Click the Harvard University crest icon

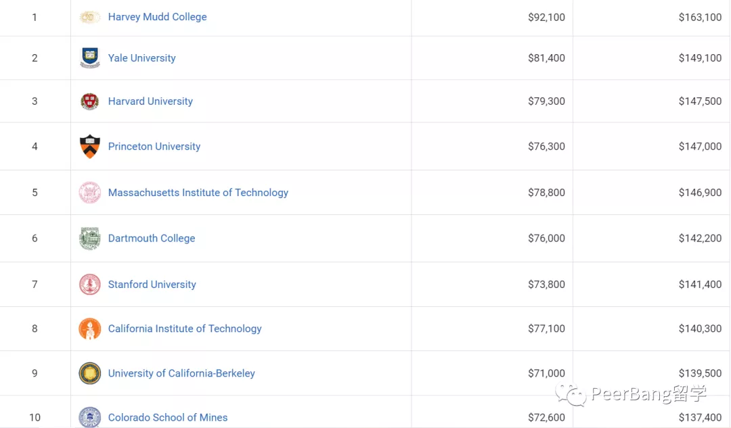pos(90,101)
